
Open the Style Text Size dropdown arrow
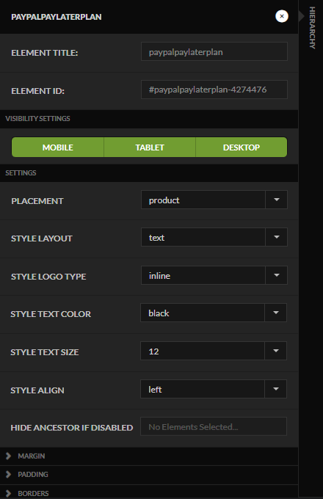pyautogui.click(x=275, y=351)
